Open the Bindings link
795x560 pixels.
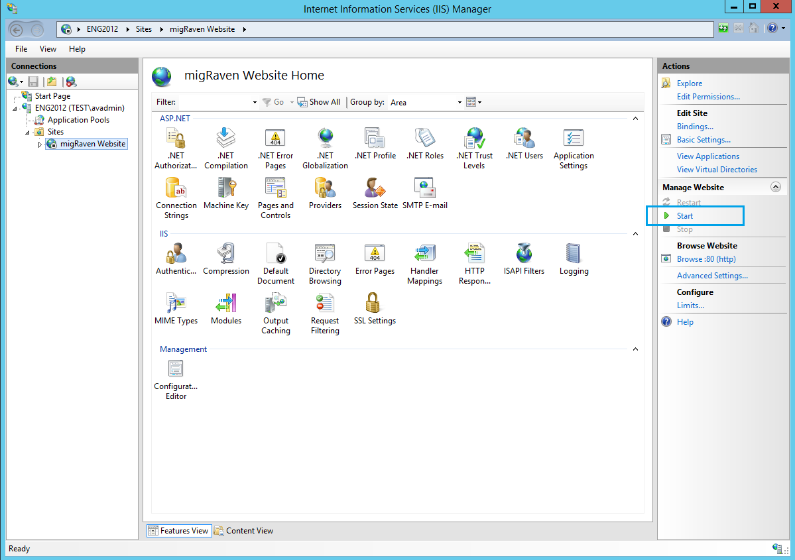695,127
